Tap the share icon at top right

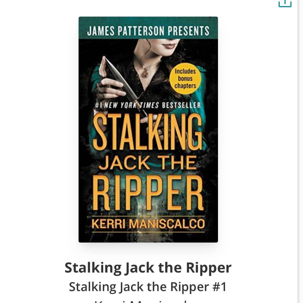285,3
